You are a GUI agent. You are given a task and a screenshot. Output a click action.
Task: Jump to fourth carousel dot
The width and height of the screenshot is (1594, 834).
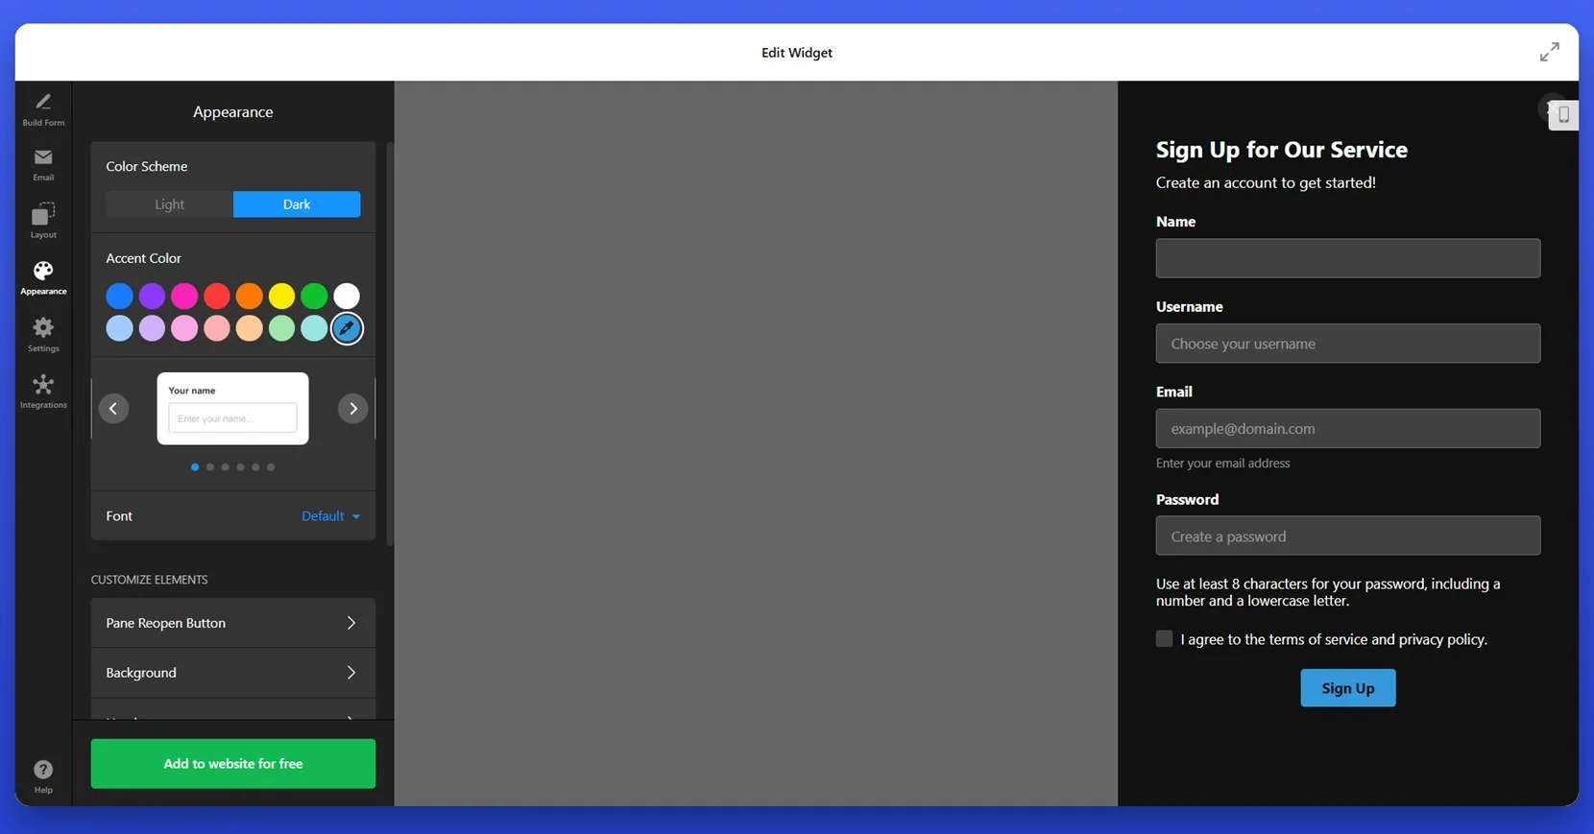click(x=240, y=467)
